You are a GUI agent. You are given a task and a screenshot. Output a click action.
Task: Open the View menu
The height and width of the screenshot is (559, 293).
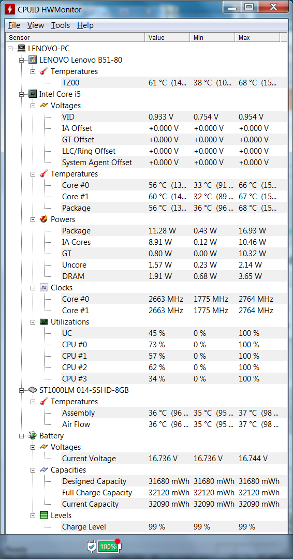[36, 25]
